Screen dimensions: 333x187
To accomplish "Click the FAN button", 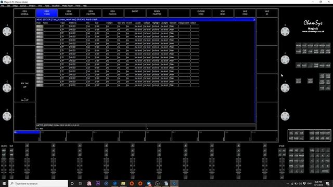I will tap(322, 88).
